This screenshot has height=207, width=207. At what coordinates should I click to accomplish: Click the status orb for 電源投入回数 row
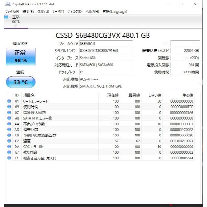coord(9,112)
